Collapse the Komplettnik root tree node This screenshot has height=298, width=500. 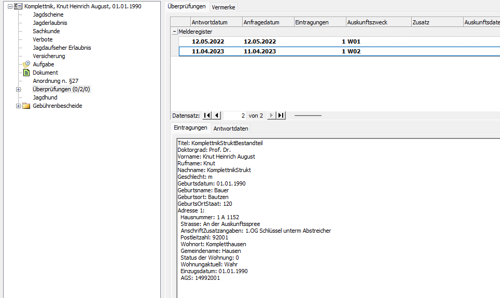coord(10,6)
